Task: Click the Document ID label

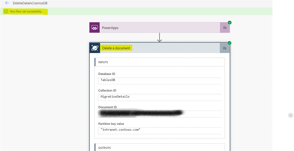Action: tap(107, 107)
